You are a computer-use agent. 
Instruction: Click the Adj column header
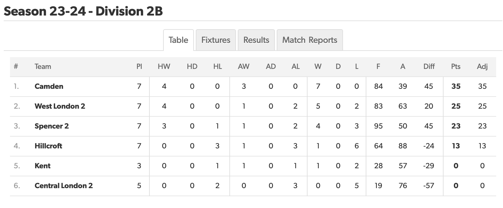[482, 66]
